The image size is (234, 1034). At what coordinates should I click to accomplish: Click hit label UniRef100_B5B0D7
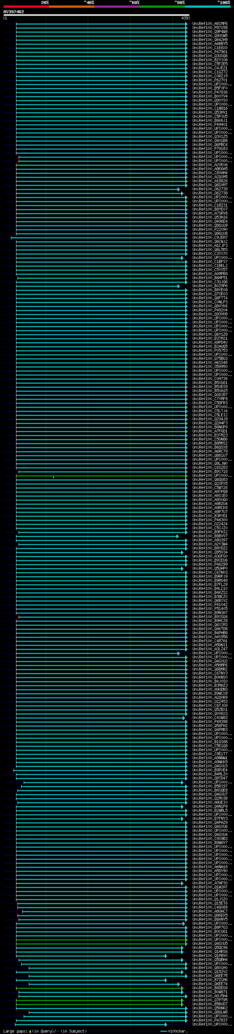(x=210, y=1004)
